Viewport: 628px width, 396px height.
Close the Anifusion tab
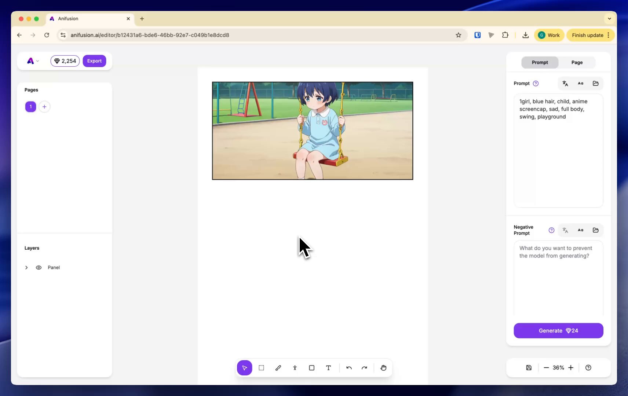[128, 19]
